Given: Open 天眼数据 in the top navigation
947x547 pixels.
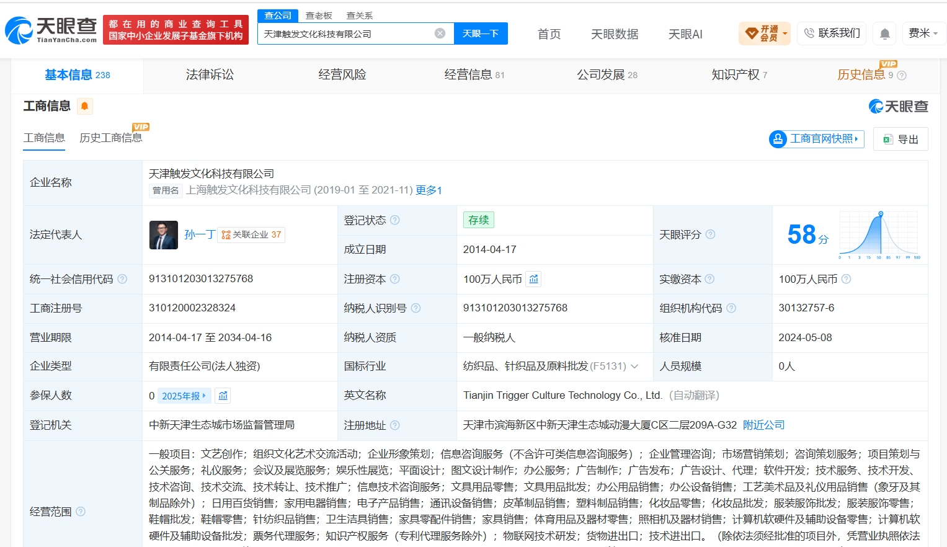Looking at the screenshot, I should point(615,34).
